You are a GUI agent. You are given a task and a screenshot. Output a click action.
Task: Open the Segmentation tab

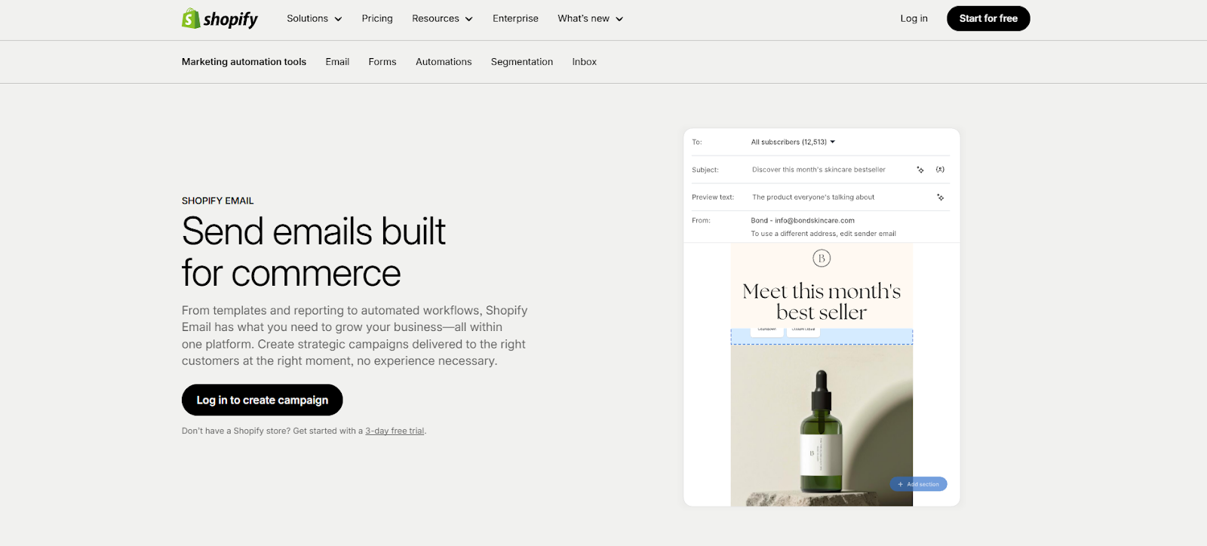(522, 62)
